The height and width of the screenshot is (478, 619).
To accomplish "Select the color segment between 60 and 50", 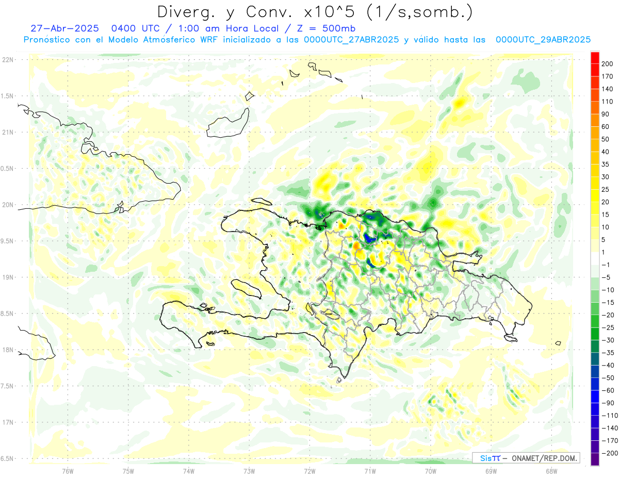I will coord(595,133).
